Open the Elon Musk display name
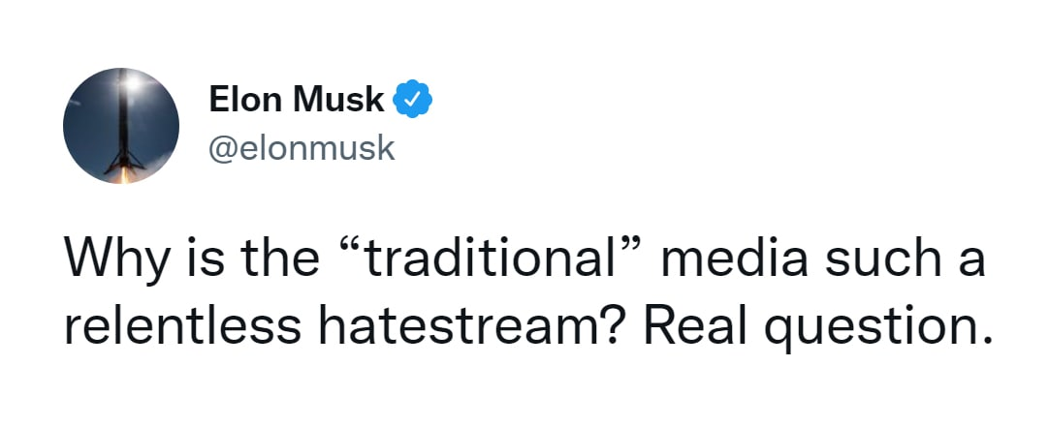Viewport: 1049px width, 427px height. pyautogui.click(x=297, y=100)
